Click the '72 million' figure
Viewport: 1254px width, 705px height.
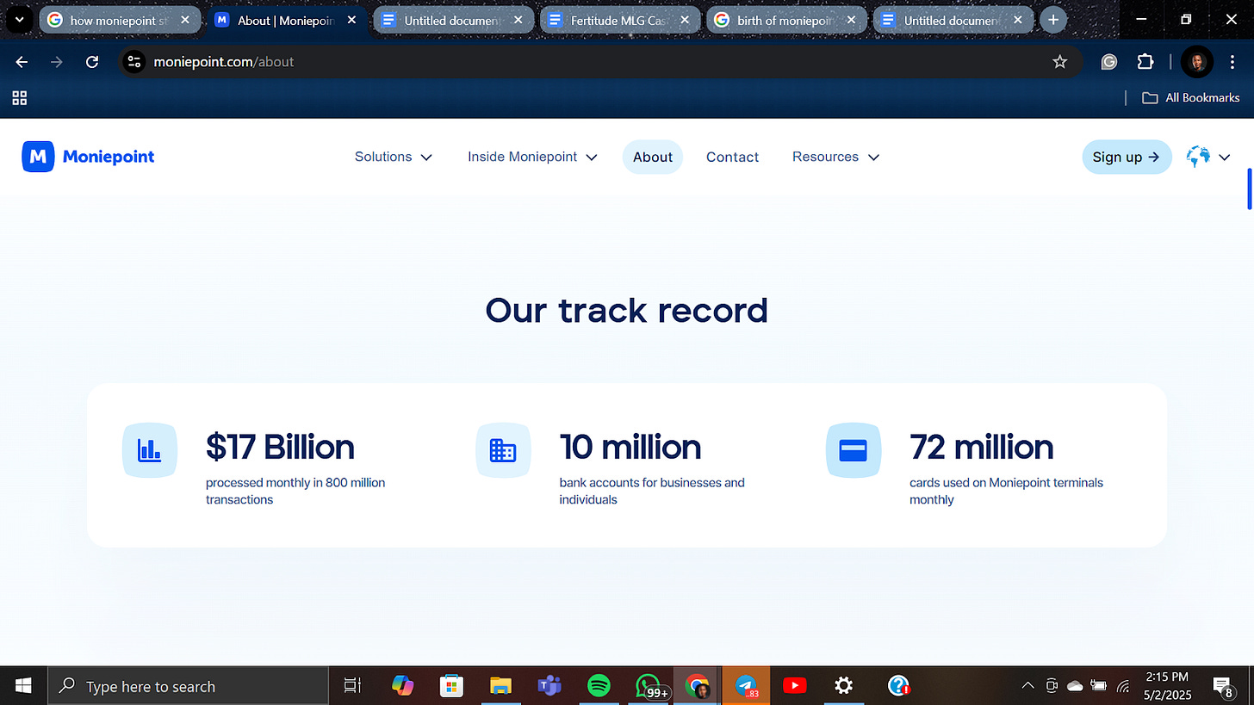point(981,447)
